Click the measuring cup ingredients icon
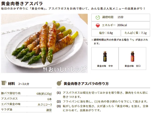 pos(4,83)
